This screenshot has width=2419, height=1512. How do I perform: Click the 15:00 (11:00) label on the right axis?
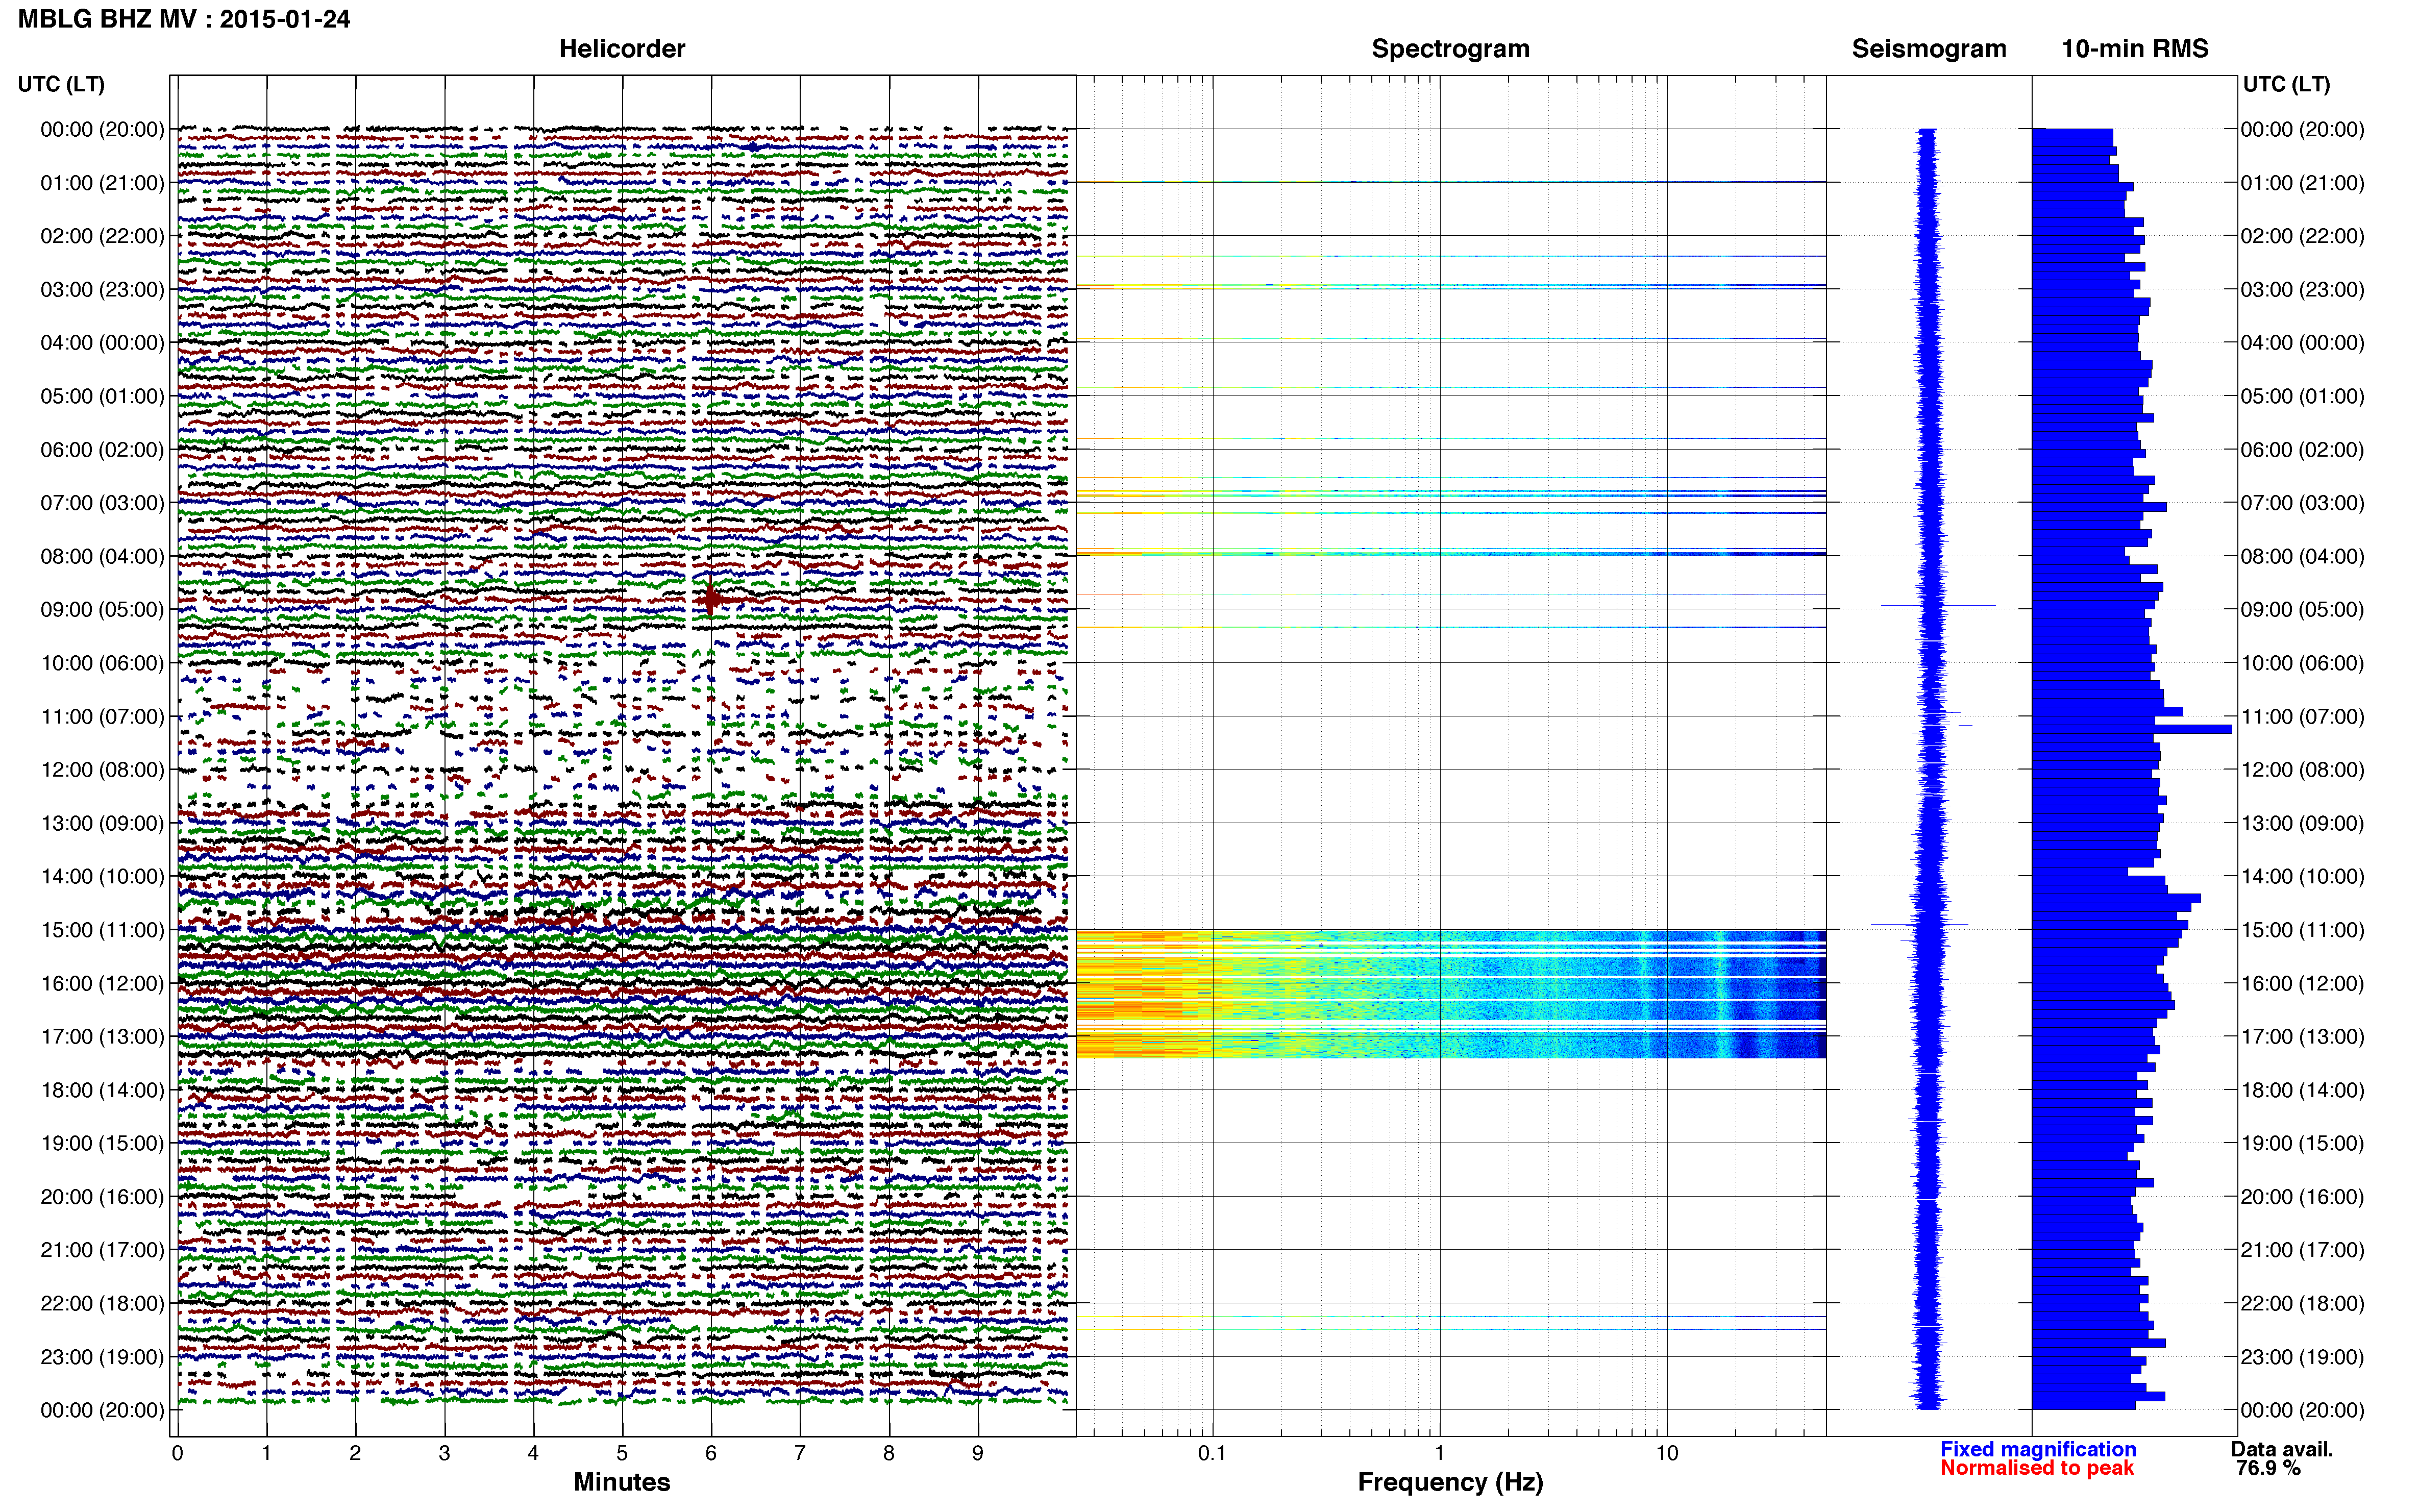(x=2302, y=930)
